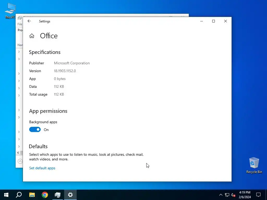The height and width of the screenshot is (200, 267).
Task: Click the left scroll arrow in background window
Action: coord(18,153)
